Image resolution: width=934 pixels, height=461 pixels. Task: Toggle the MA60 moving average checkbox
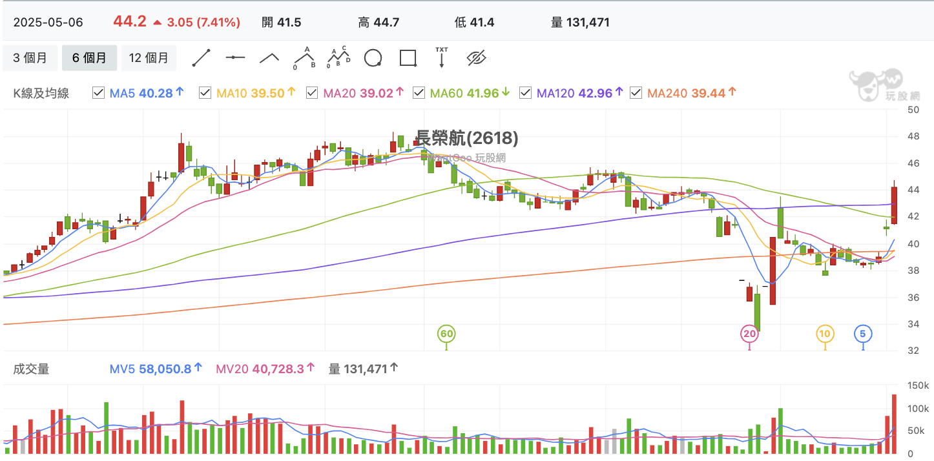[419, 93]
